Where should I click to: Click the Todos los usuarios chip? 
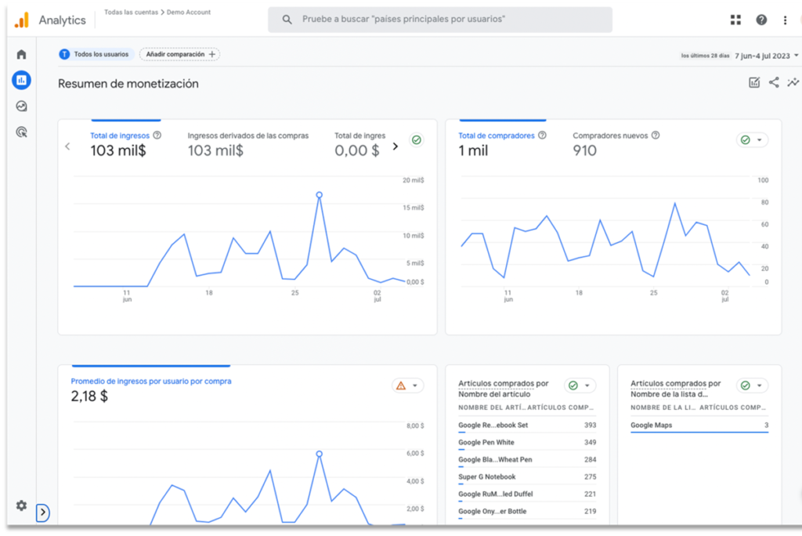click(96, 54)
